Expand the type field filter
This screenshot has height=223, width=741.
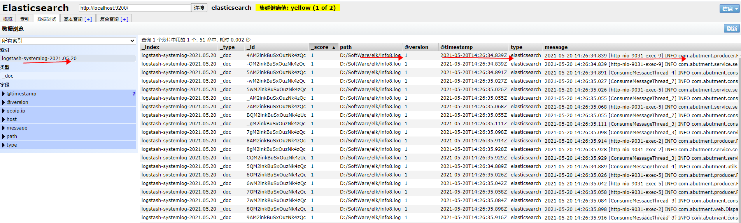click(68, 145)
